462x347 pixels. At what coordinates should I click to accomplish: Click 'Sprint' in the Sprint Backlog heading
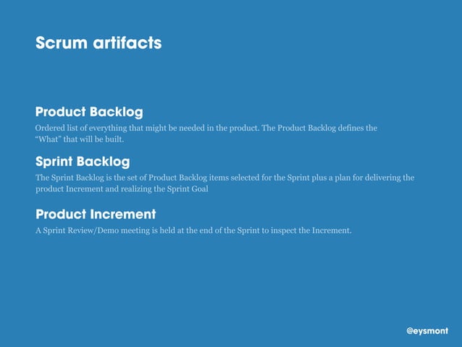click(x=54, y=162)
